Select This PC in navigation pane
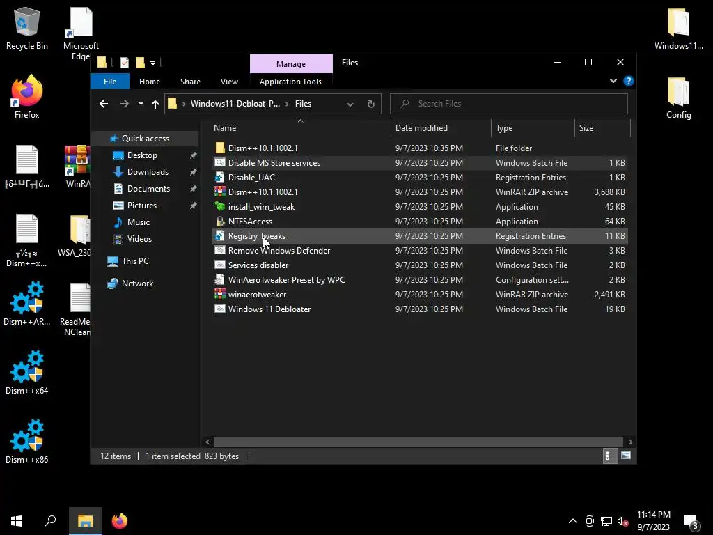713x535 pixels. [x=135, y=261]
